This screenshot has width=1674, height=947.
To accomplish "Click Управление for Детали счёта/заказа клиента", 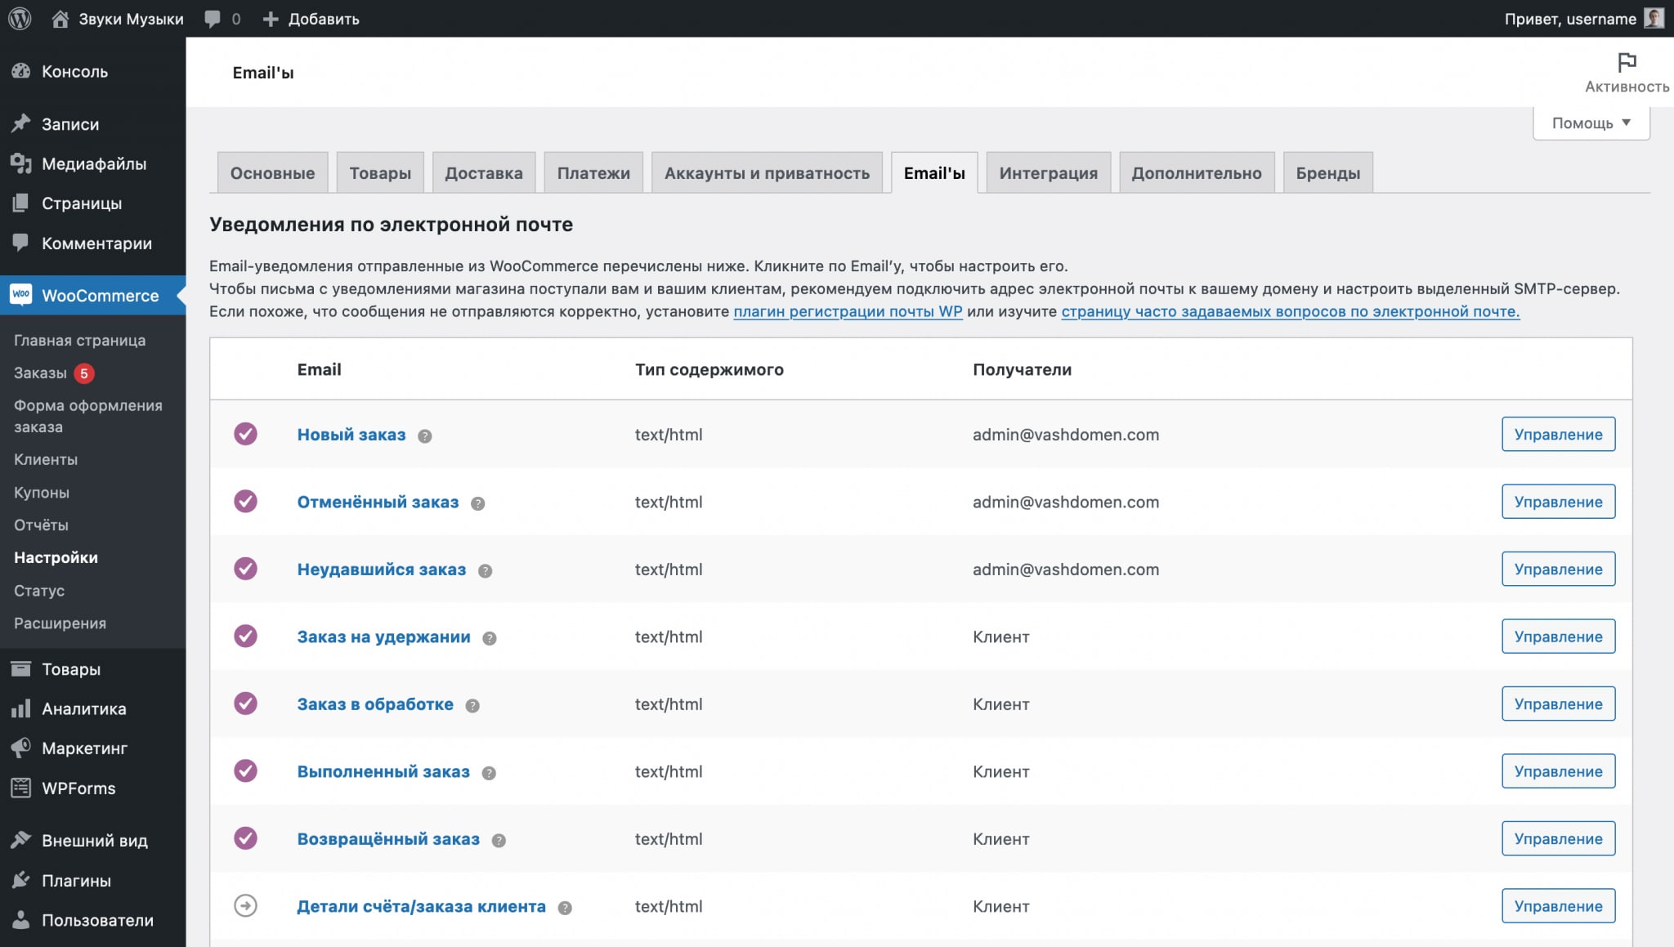I will 1558,905.
